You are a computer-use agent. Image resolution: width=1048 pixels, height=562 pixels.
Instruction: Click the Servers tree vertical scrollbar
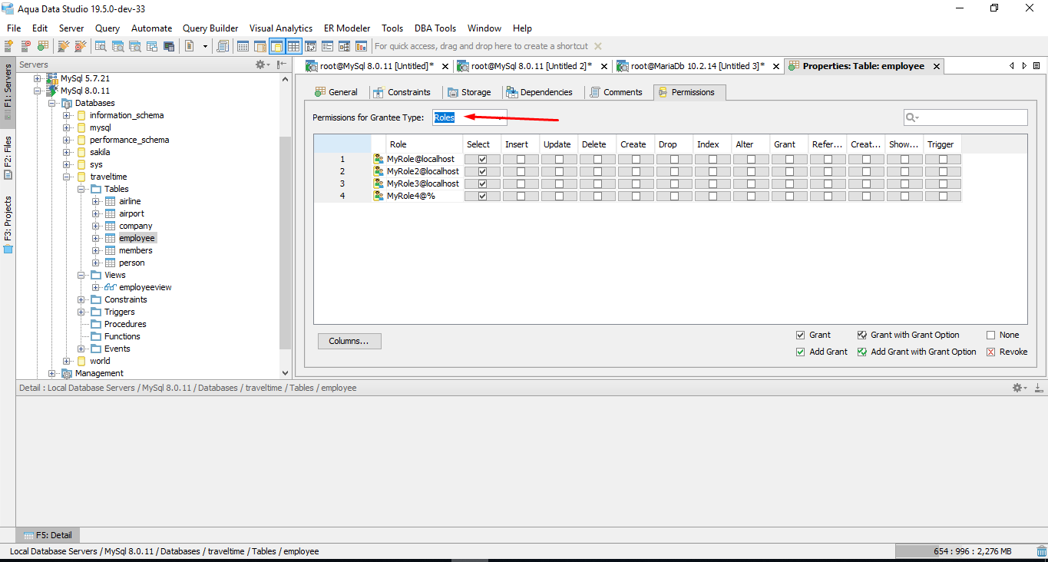[x=286, y=242]
